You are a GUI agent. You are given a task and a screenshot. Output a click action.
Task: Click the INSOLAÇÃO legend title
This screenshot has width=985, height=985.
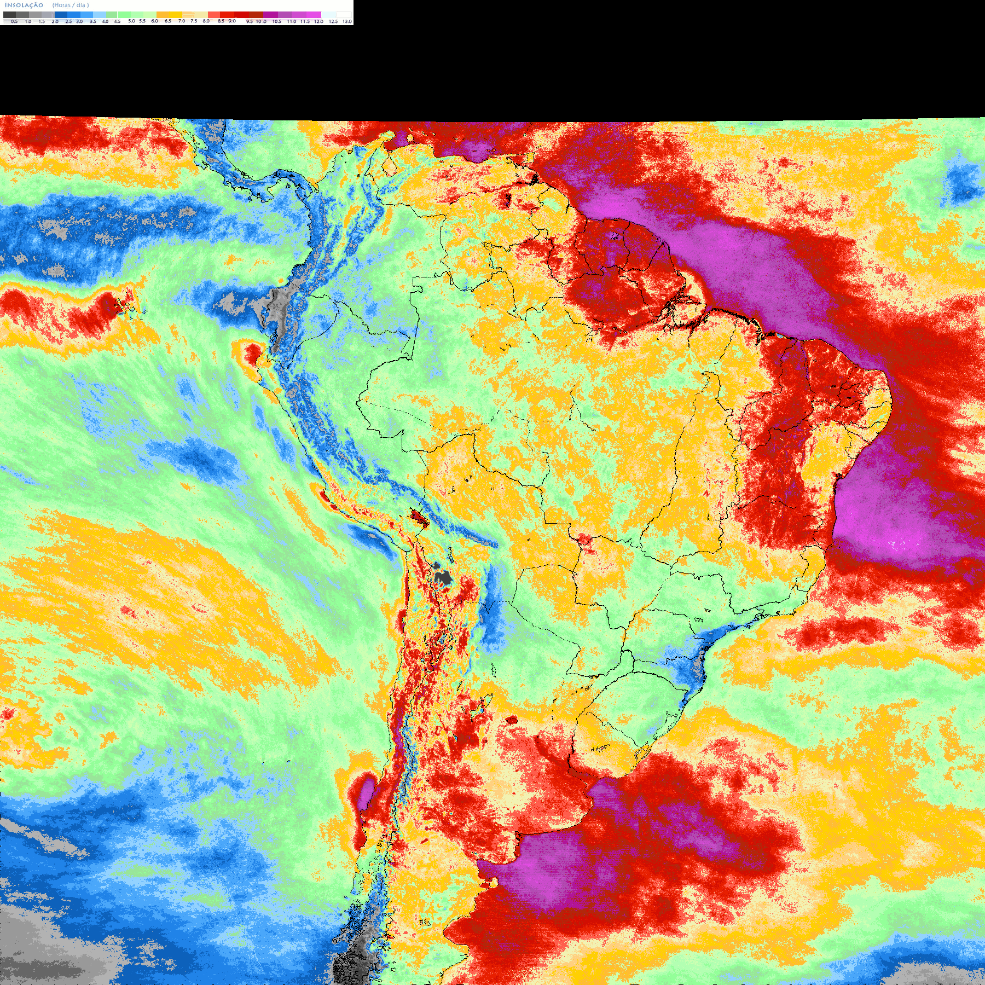(x=24, y=5)
